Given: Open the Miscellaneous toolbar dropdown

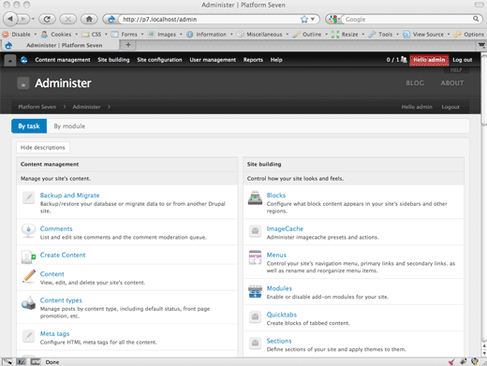Looking at the screenshot, I should 262,34.
